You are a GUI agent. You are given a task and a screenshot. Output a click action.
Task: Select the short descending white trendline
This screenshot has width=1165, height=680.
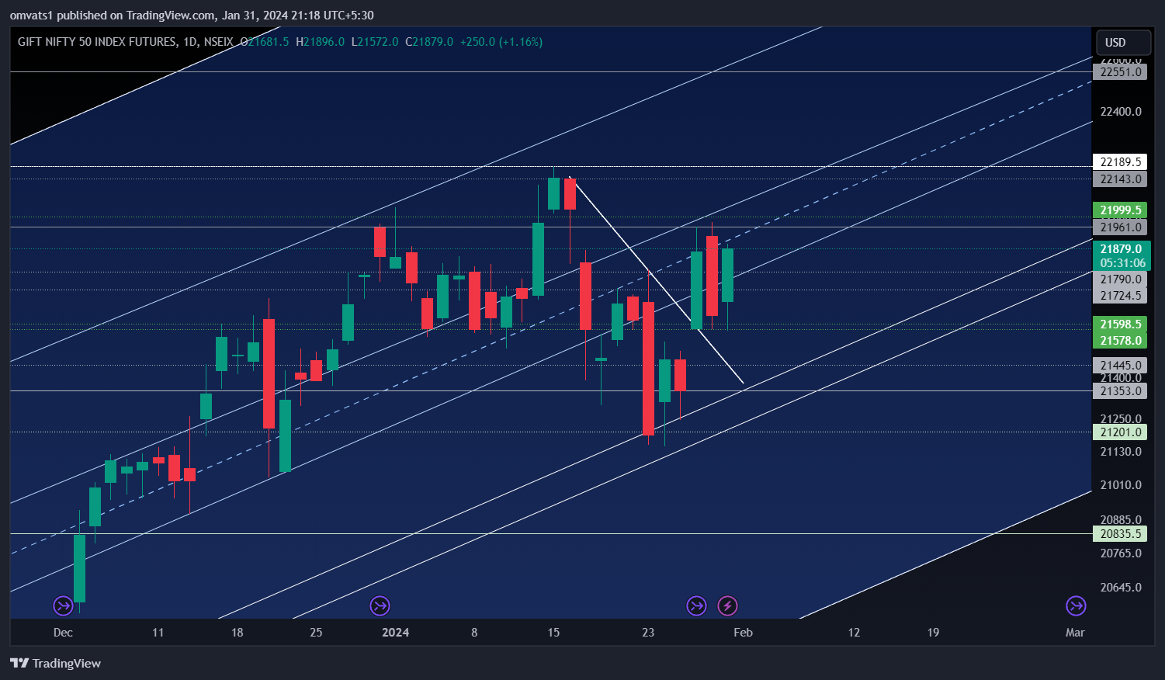coord(657,280)
